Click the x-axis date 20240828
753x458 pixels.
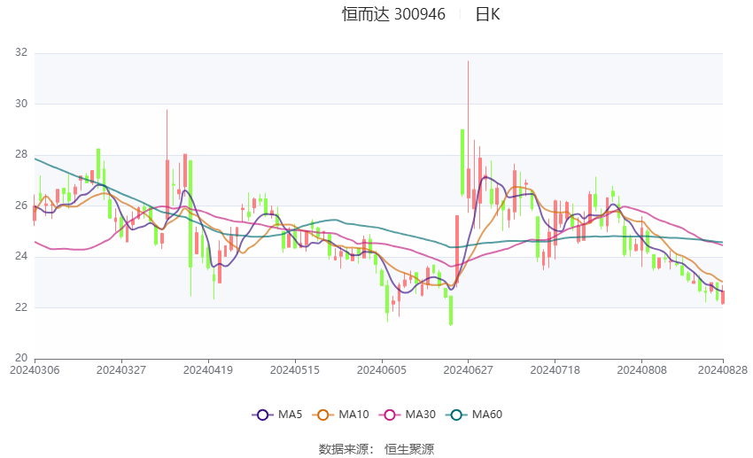pos(723,370)
